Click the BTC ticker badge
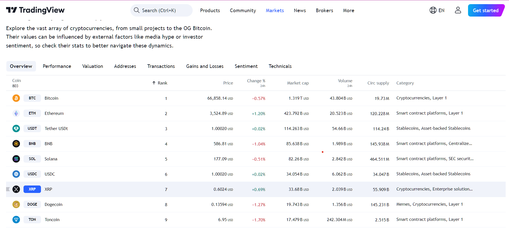The height and width of the screenshot is (228, 509). [32, 98]
